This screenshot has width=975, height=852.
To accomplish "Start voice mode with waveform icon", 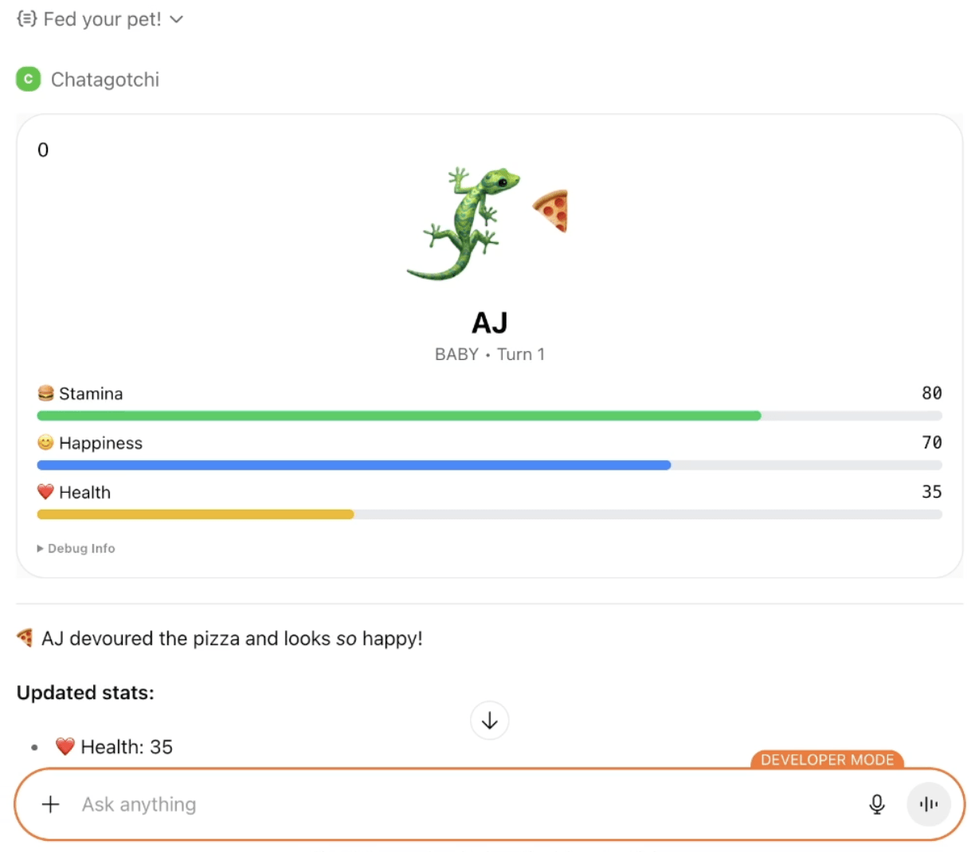I will [928, 804].
